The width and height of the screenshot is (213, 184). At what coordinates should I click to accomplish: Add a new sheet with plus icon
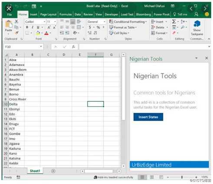[53, 171]
